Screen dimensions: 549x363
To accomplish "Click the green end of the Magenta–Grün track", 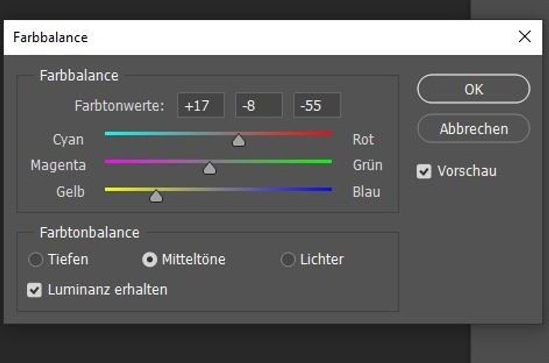I will (328, 161).
